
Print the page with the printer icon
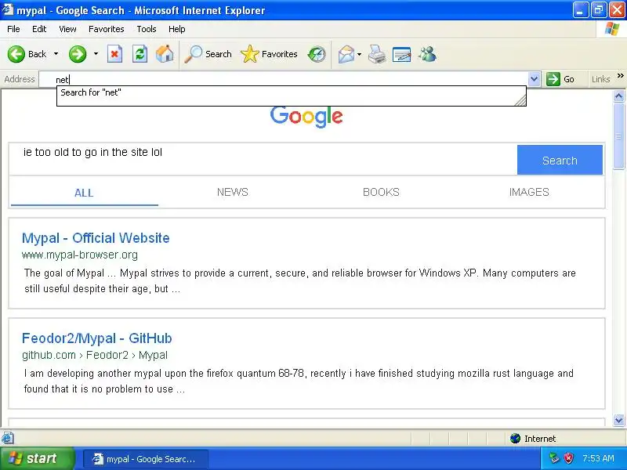tap(377, 54)
